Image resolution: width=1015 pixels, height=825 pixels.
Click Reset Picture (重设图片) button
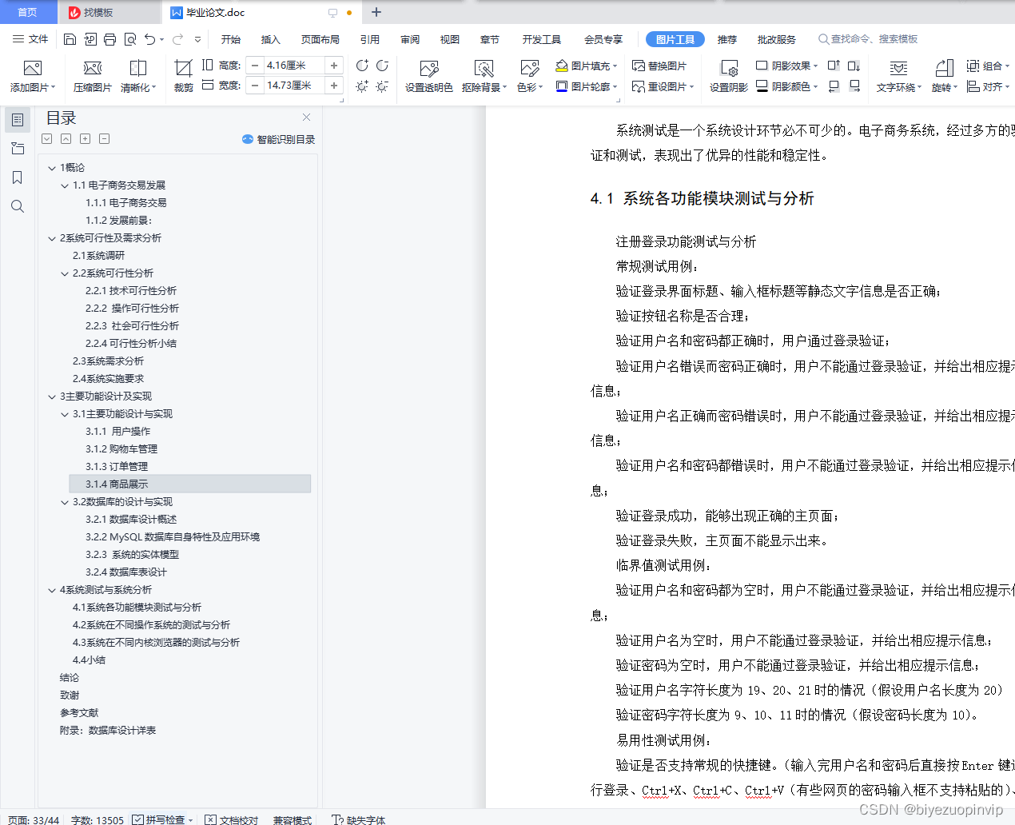click(x=663, y=86)
